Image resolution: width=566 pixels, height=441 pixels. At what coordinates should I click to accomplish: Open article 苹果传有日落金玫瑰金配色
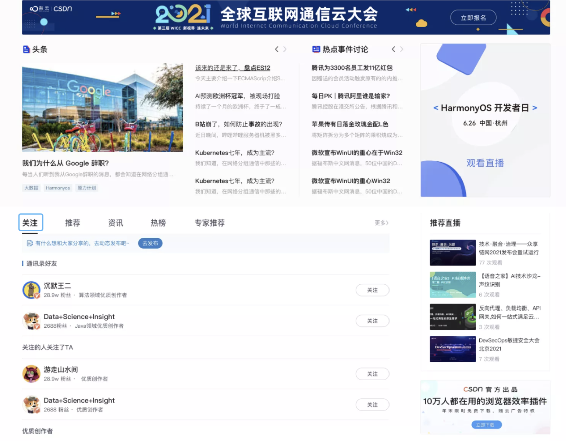click(350, 124)
